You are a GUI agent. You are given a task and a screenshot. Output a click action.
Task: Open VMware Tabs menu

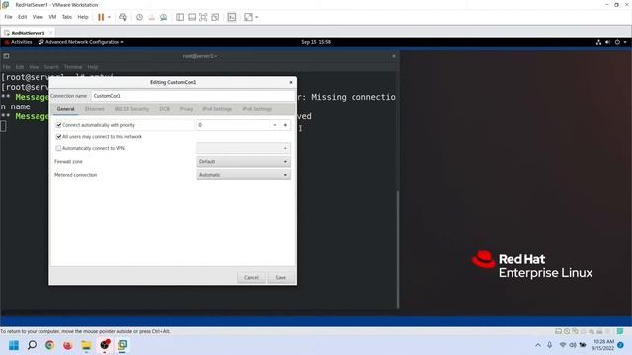67,17
